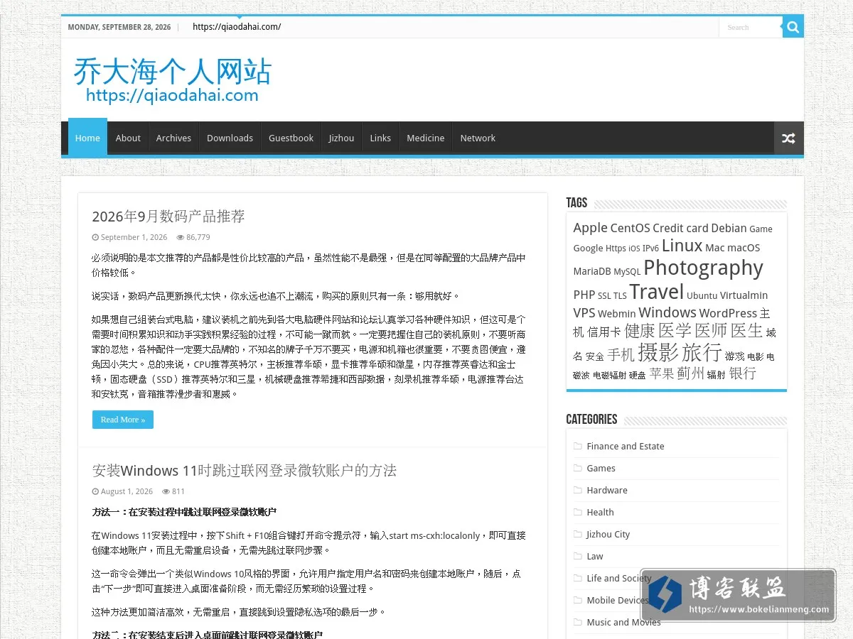Click the CentOS tag

(630, 228)
